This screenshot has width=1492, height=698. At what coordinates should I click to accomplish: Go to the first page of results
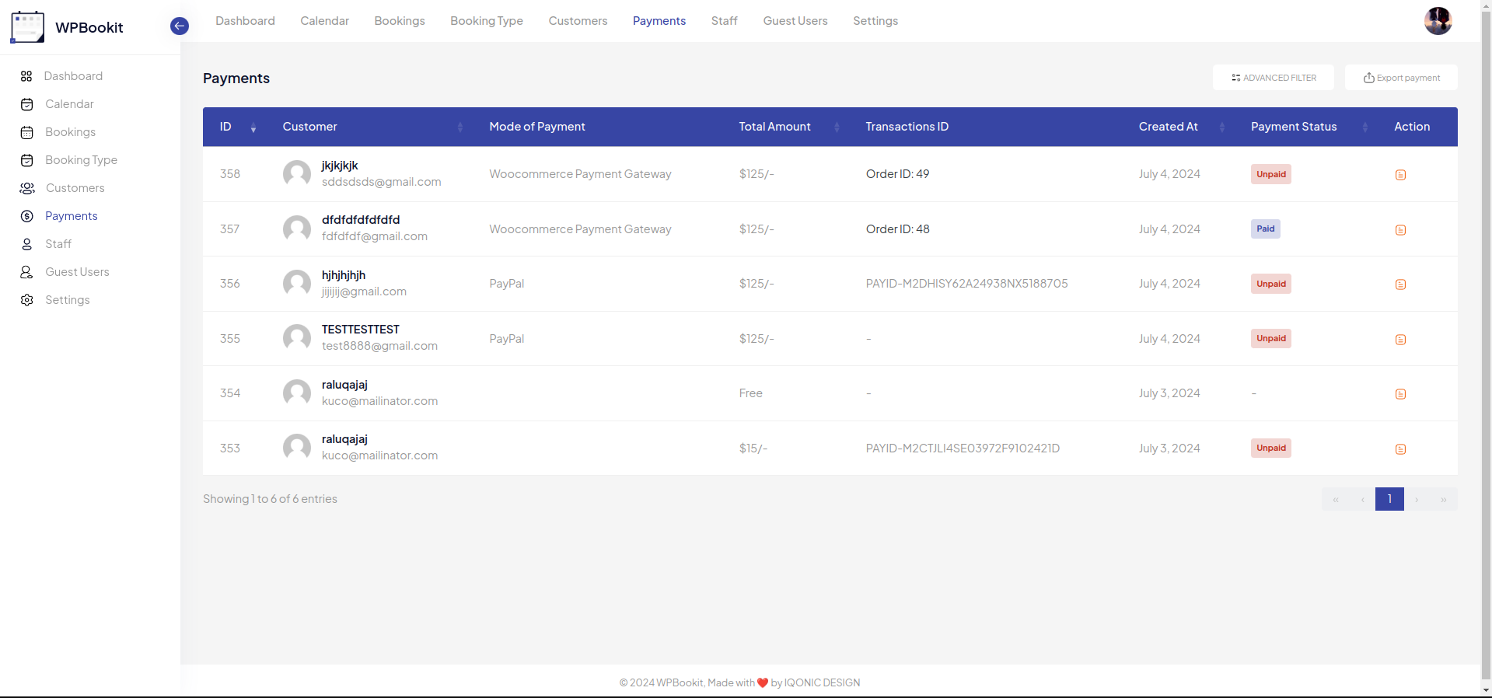click(x=1336, y=499)
